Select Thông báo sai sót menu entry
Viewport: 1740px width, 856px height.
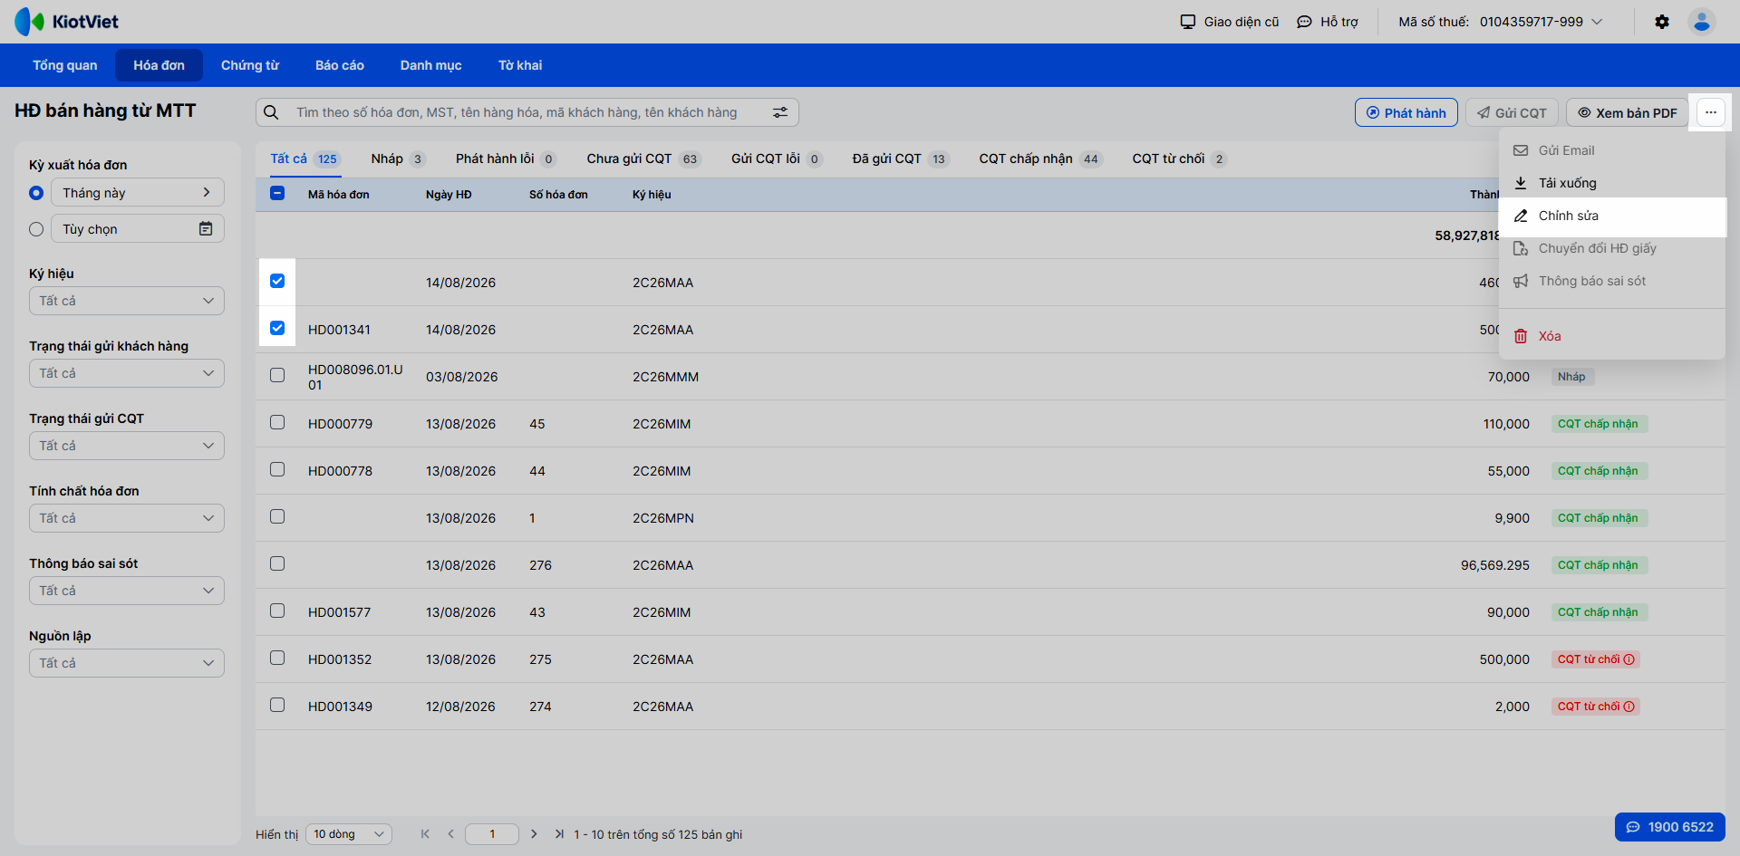point(1612,281)
